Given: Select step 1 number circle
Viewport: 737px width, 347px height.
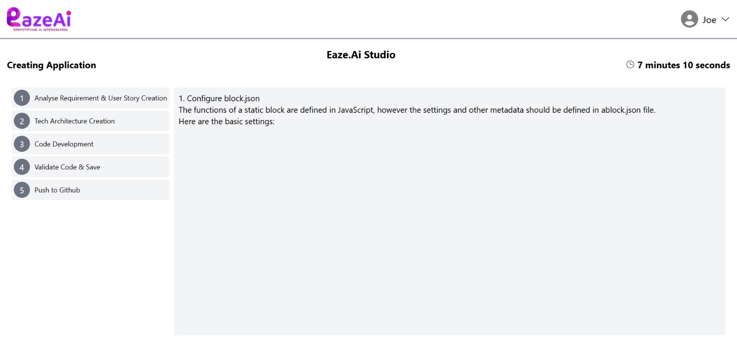Looking at the screenshot, I should coord(22,98).
